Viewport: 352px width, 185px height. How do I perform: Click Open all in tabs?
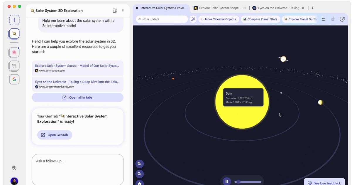click(x=77, y=97)
